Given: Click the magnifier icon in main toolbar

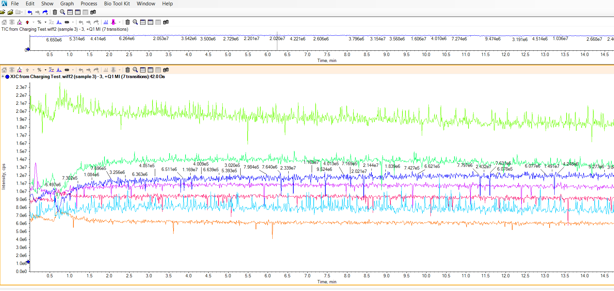Looking at the screenshot, I should (62, 12).
